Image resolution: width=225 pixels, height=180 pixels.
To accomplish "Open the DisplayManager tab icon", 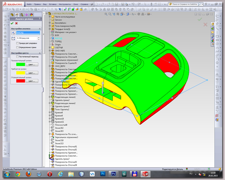I will pos(31,15).
